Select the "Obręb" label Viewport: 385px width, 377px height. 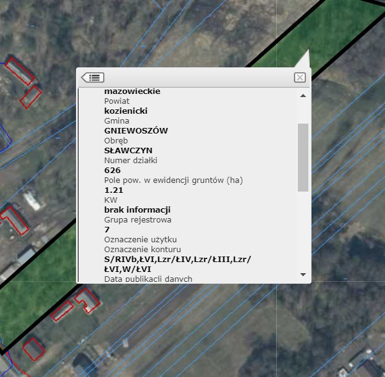[x=116, y=141]
